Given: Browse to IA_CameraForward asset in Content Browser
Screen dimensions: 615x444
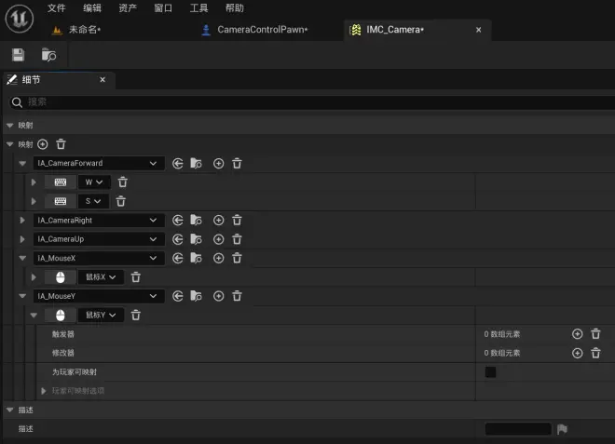Looking at the screenshot, I should click(196, 164).
